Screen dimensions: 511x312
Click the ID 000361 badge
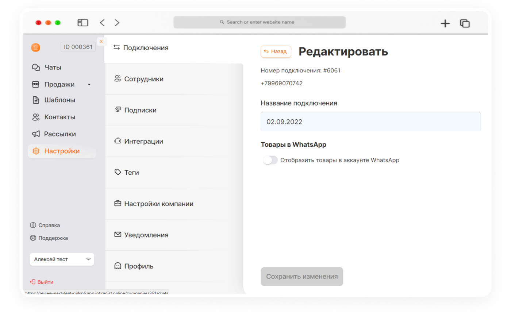[x=78, y=47]
